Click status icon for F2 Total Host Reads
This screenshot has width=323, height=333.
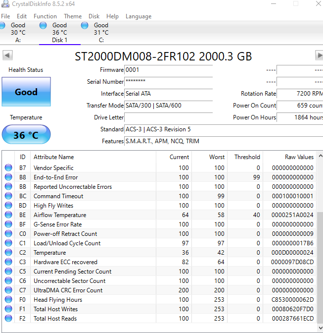[x=8, y=318]
